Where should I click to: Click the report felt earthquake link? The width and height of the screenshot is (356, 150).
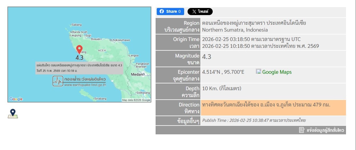click(x=325, y=130)
